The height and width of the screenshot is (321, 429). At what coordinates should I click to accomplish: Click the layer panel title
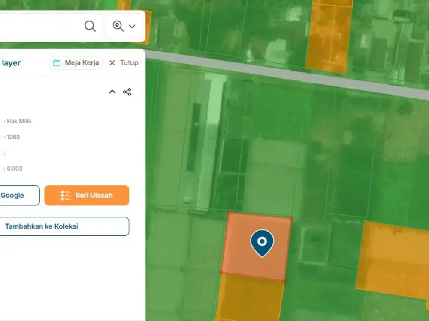(x=11, y=63)
